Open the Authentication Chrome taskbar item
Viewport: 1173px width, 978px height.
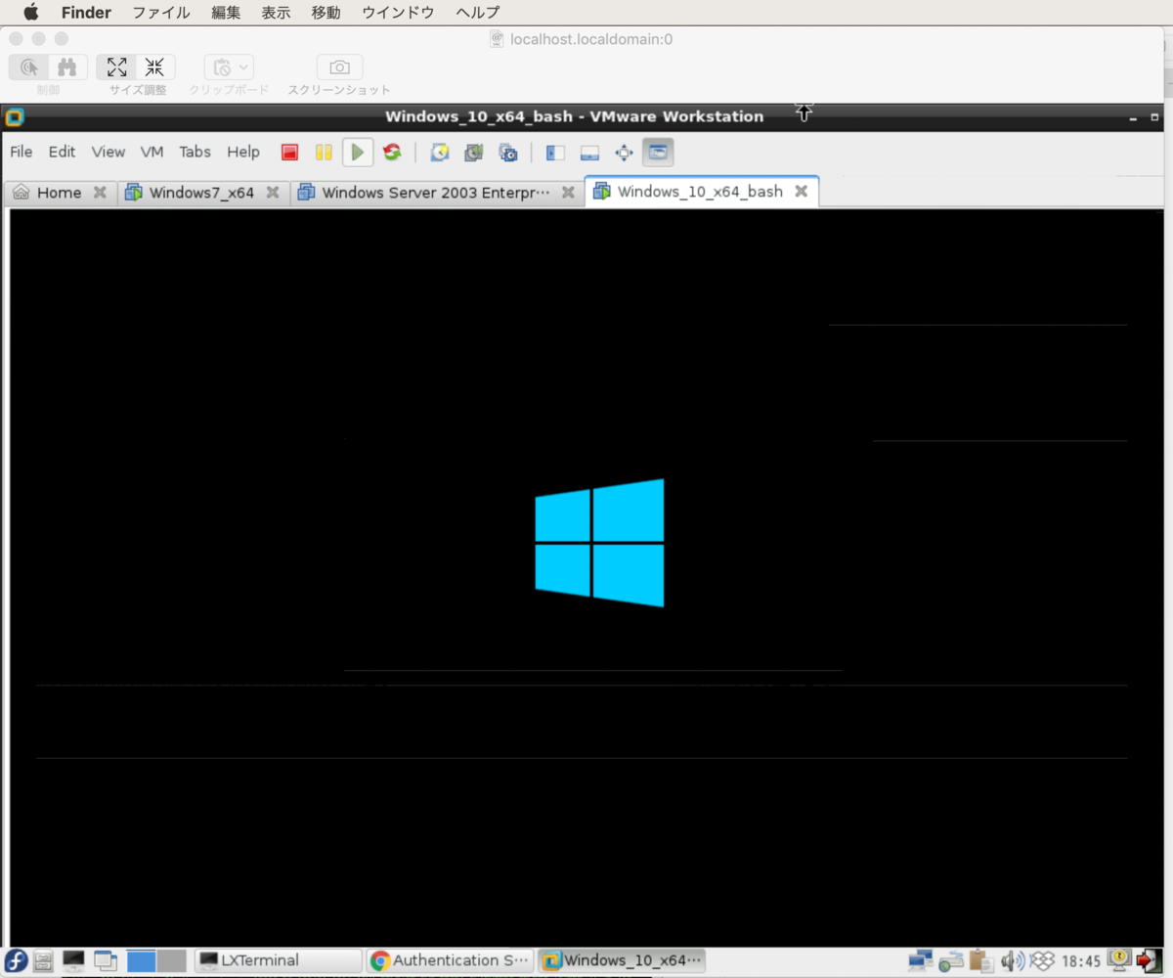(x=451, y=960)
